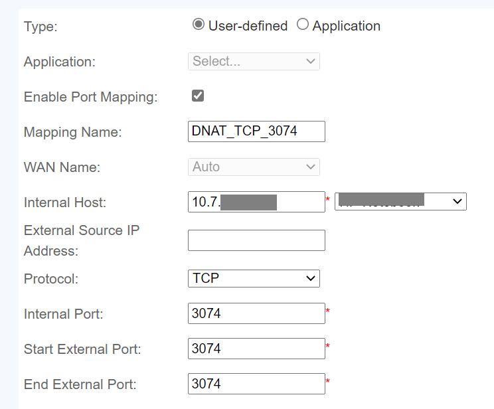Click the Internal Host label text
494x409 pixels.
(65, 203)
